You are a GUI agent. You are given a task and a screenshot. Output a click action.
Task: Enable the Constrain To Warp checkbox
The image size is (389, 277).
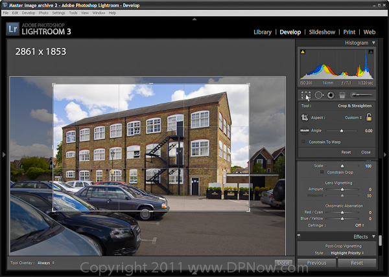point(303,141)
